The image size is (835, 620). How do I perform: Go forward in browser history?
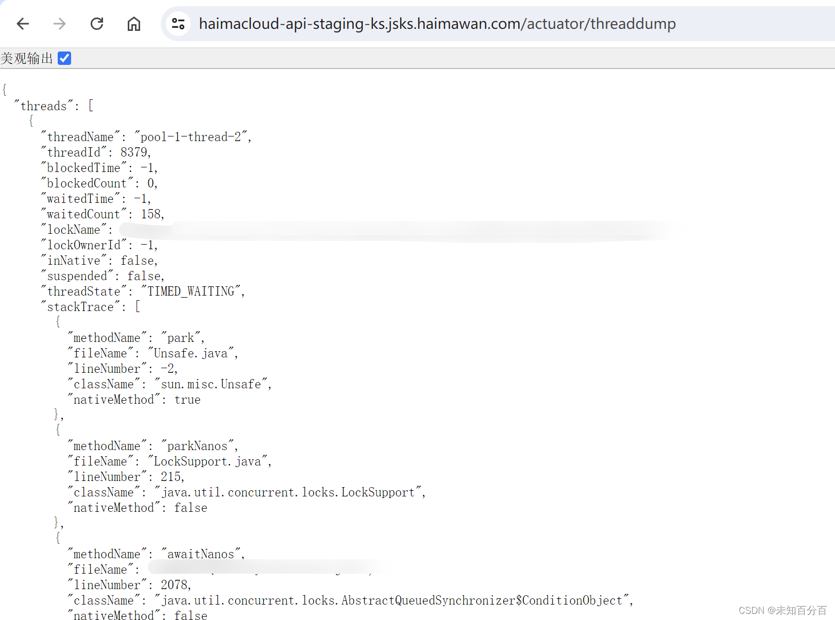pos(60,24)
